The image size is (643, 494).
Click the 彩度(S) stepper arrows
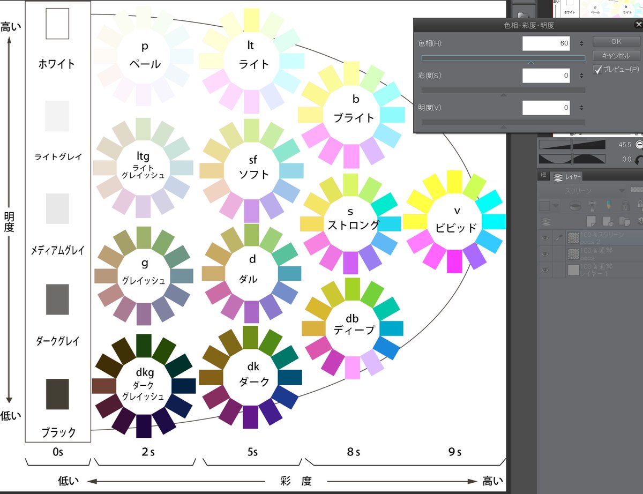click(x=581, y=76)
